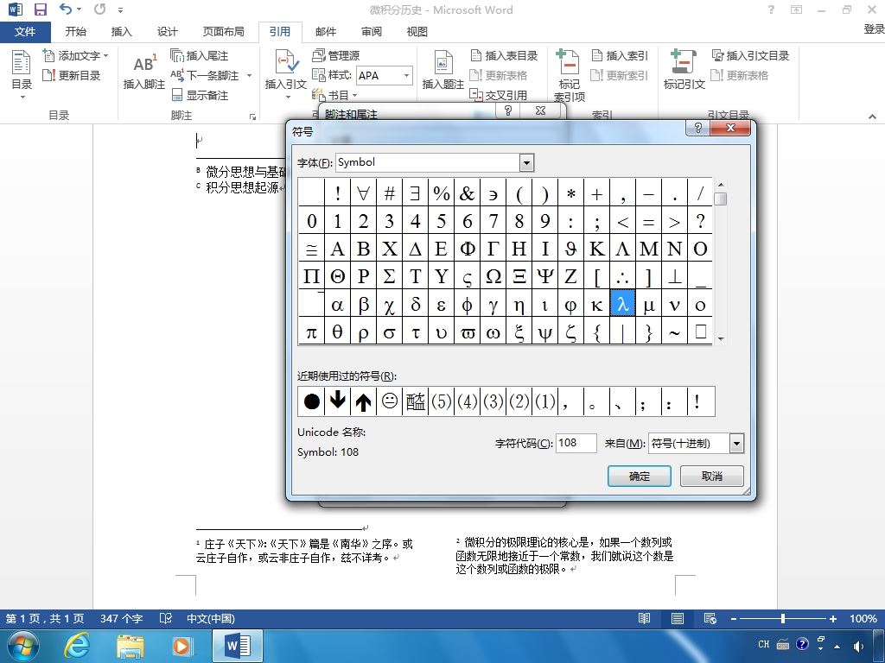Image resolution: width=885 pixels, height=663 pixels.
Task: Click 插入引文目录 button
Action: (750, 55)
